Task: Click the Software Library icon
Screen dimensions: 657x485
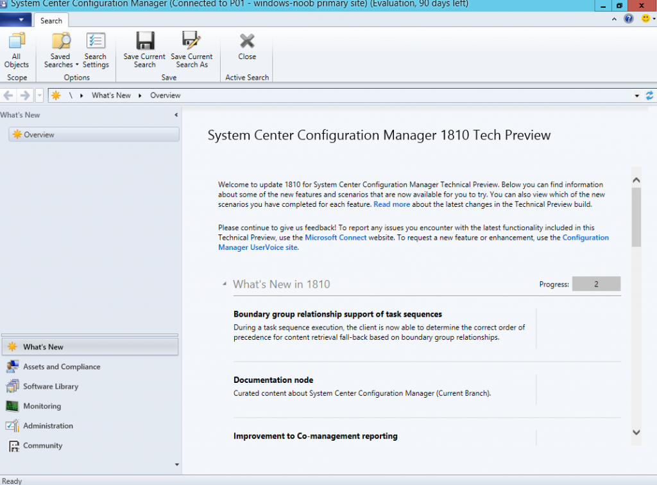Action: [13, 387]
